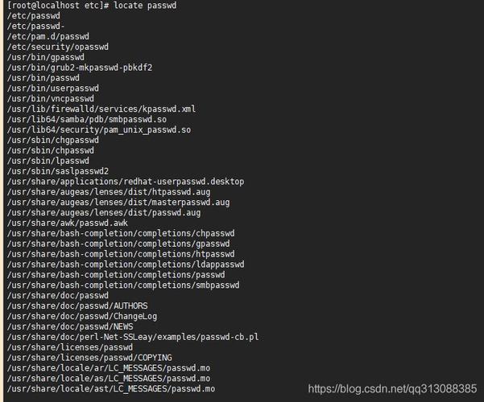Click the /usr/bin/vncpasswd line
Viewport: 484px width, 402px height.
point(51,99)
